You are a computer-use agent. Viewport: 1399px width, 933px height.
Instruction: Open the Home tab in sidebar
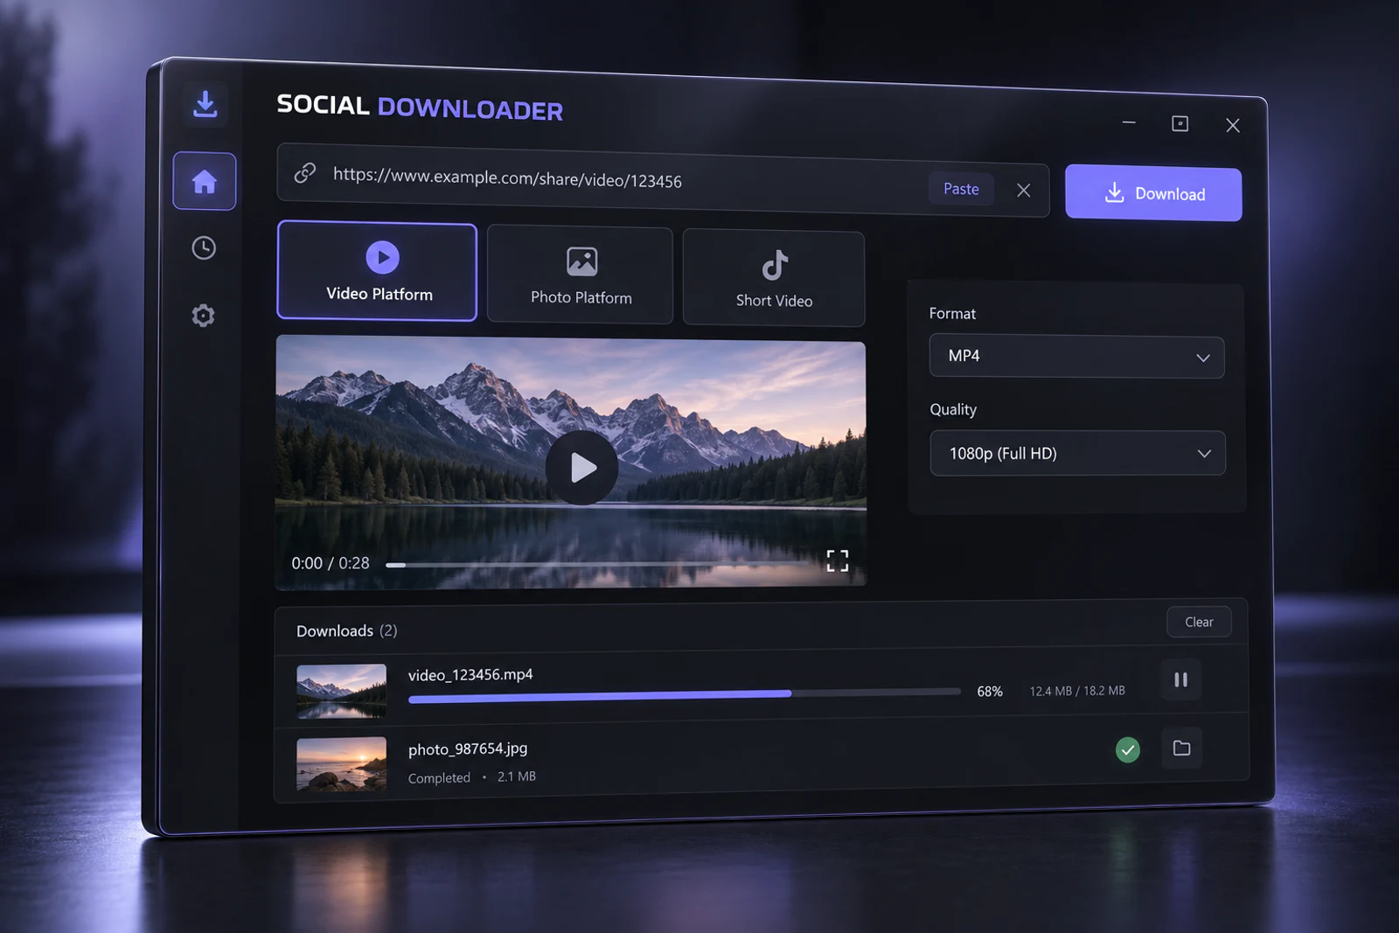(x=205, y=181)
